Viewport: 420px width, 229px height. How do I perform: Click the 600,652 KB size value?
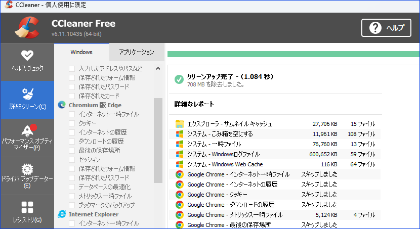pyautogui.click(x=323, y=154)
